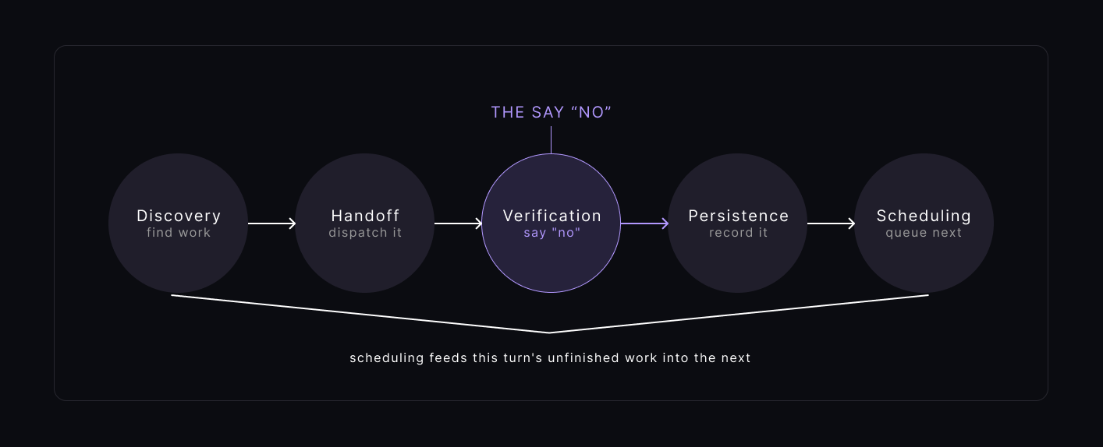Select the Handoff circle node
The height and width of the screenshot is (447, 1103).
tap(364, 223)
